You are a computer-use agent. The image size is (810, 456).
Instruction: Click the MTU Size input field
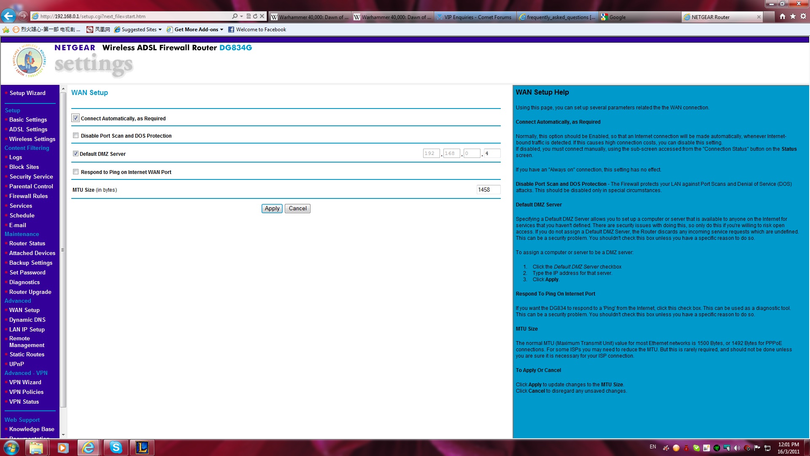point(489,190)
